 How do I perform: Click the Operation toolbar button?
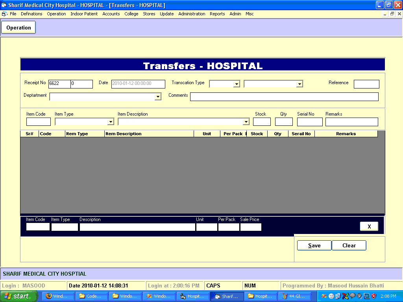tap(18, 28)
